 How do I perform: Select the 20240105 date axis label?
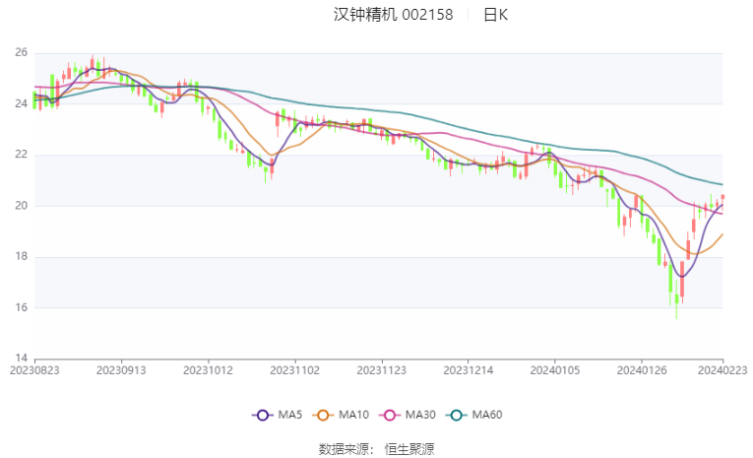point(555,370)
